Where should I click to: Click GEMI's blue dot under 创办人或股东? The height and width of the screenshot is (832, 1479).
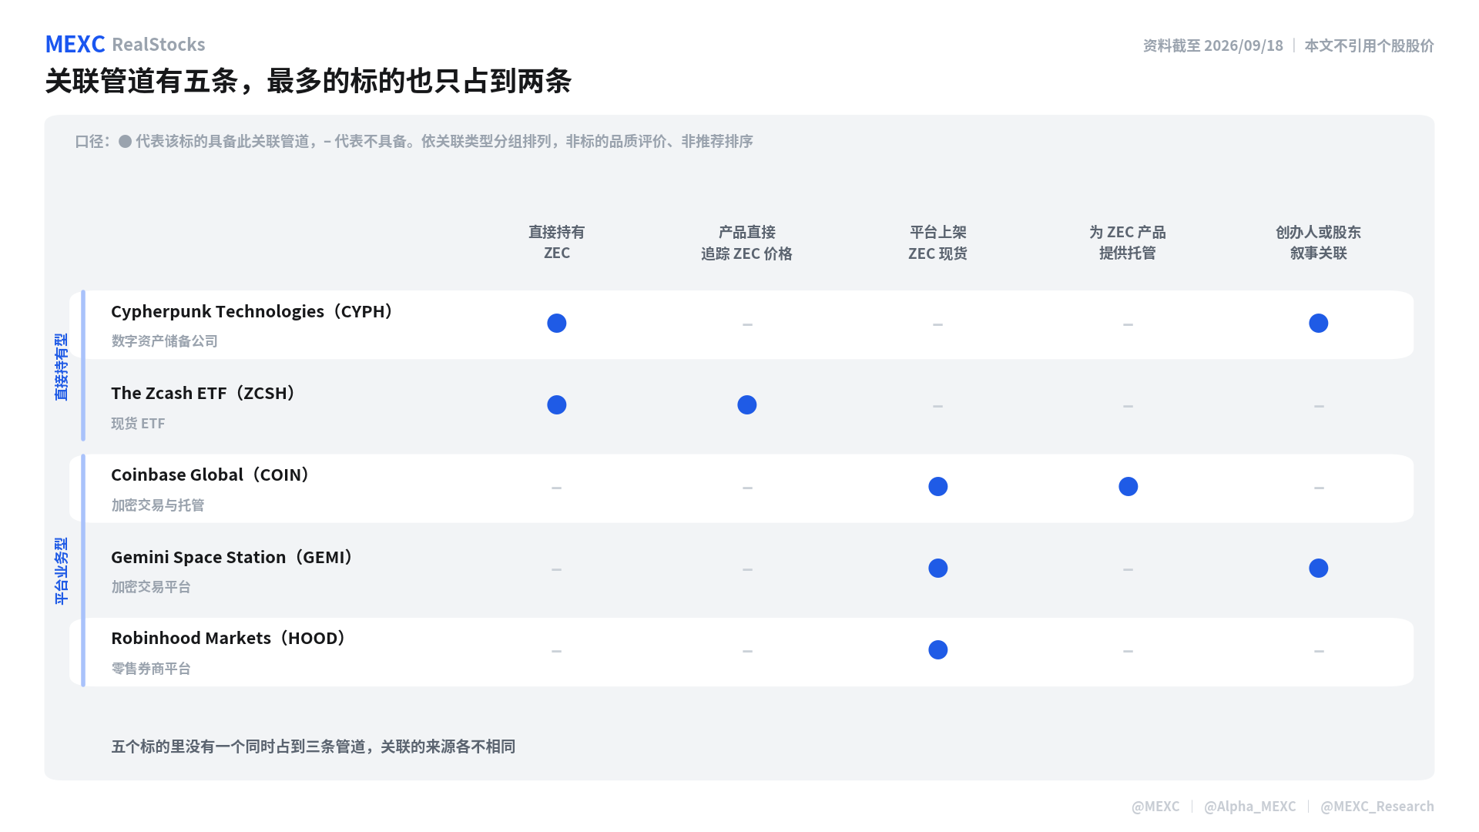click(1318, 568)
